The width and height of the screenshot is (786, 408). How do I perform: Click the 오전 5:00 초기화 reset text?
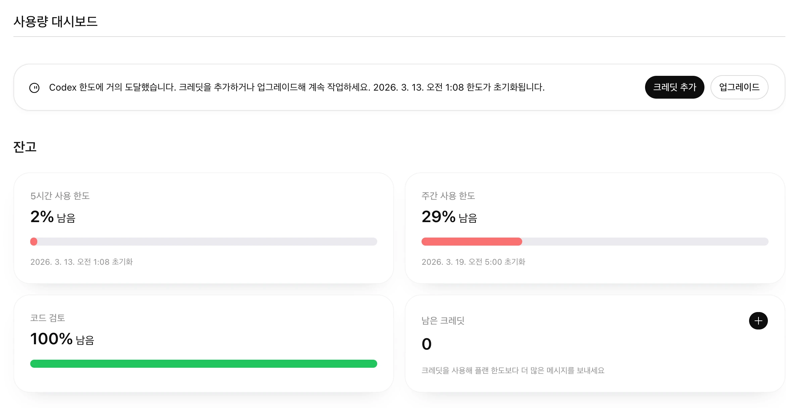pos(473,262)
